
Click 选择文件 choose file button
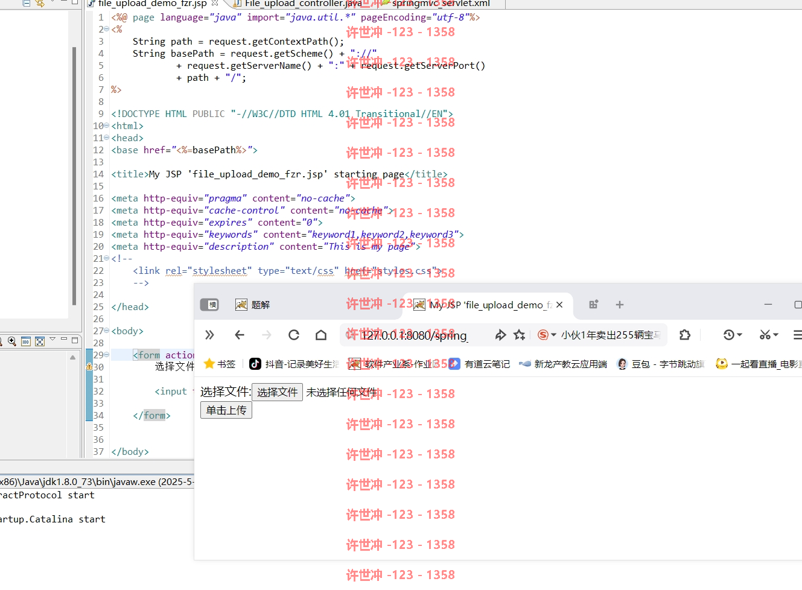277,392
